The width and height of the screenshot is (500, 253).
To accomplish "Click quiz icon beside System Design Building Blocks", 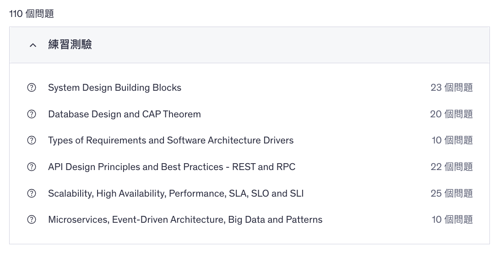I will [32, 88].
